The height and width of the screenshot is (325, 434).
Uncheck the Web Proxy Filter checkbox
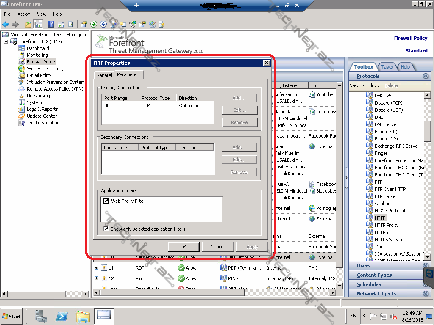(x=106, y=201)
